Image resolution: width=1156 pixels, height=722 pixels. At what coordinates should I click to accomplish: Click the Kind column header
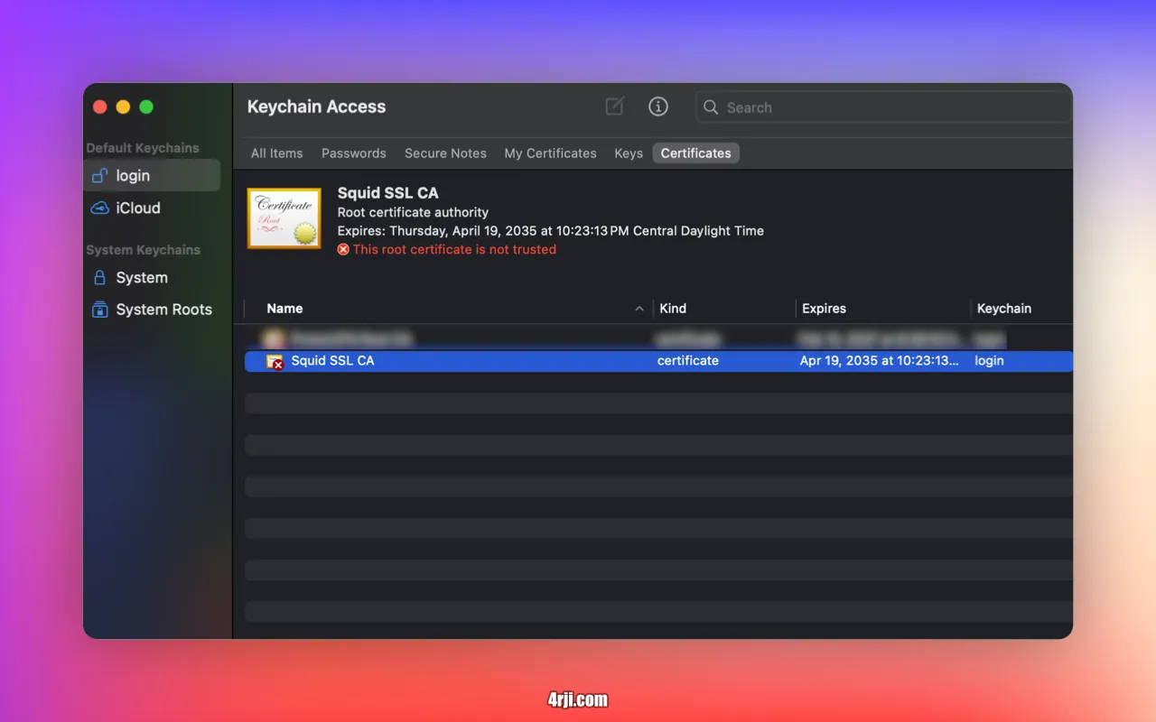coord(673,308)
